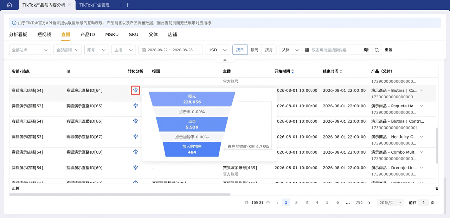Go to page 5
The height and width of the screenshot is (218, 450).
point(327,203)
